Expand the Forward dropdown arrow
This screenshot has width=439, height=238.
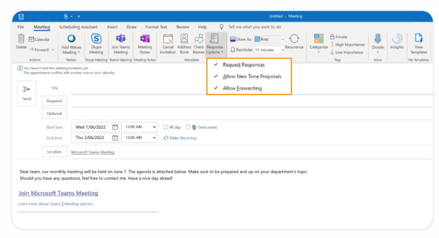click(x=53, y=50)
